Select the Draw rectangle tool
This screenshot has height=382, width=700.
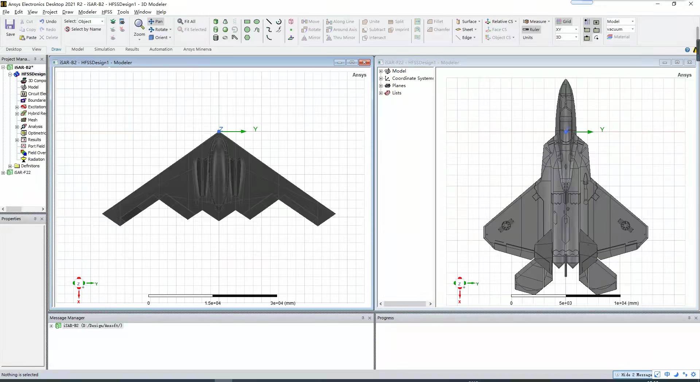coord(247,22)
